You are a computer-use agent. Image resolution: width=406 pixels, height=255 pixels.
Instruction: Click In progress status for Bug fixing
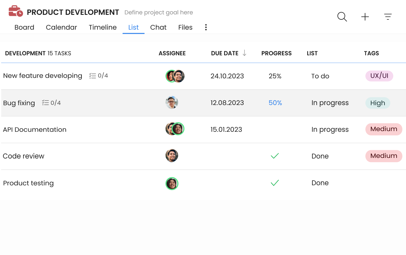pos(330,103)
